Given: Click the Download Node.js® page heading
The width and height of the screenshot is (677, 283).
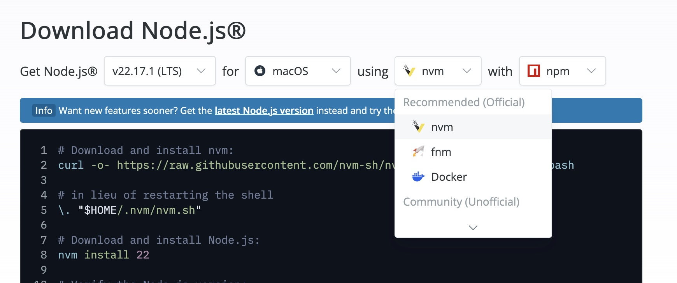Looking at the screenshot, I should coord(133,31).
